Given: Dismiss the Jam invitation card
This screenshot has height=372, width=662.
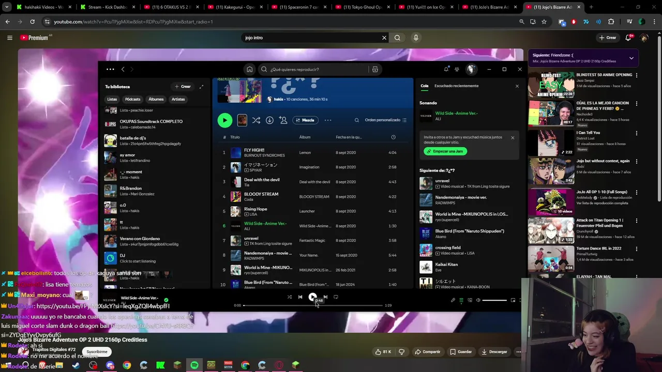Looking at the screenshot, I should [x=513, y=137].
